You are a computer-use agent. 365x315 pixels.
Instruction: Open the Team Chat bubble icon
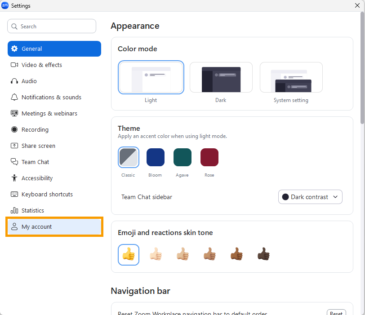tap(14, 162)
